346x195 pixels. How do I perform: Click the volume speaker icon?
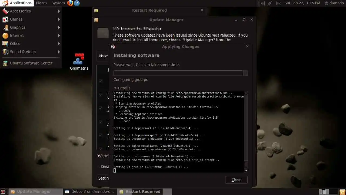coord(262,3)
